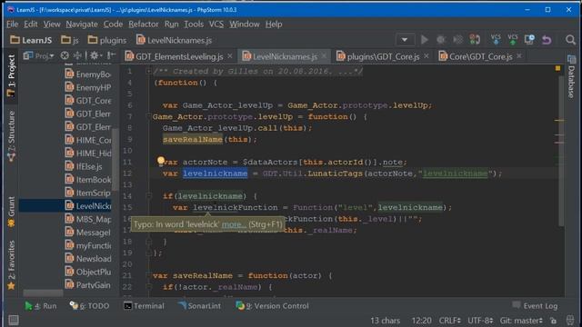Select the EnemyHP file in tree
This screenshot has height=327, width=582.
[x=88, y=87]
